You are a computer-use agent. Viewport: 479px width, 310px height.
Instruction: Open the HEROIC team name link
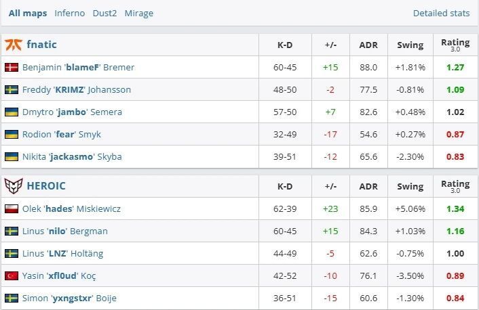(47, 185)
